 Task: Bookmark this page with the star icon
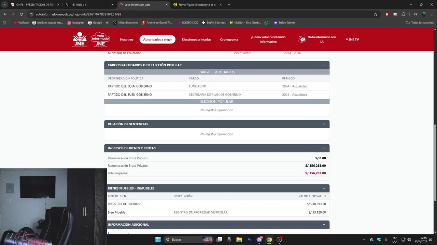(x=376, y=14)
